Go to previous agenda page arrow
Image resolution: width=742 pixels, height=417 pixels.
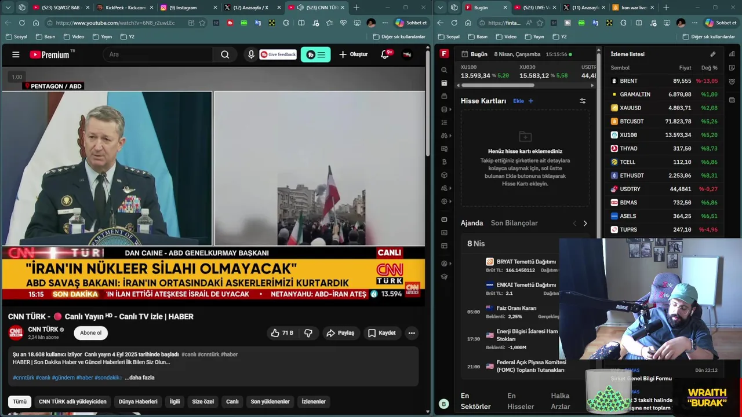[574, 223]
